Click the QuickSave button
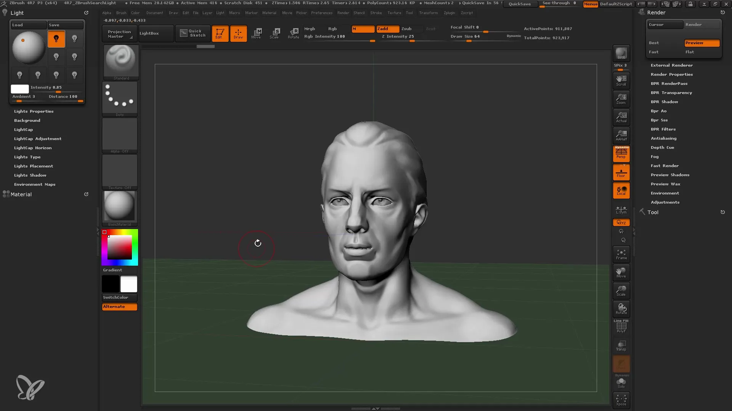 pyautogui.click(x=520, y=4)
